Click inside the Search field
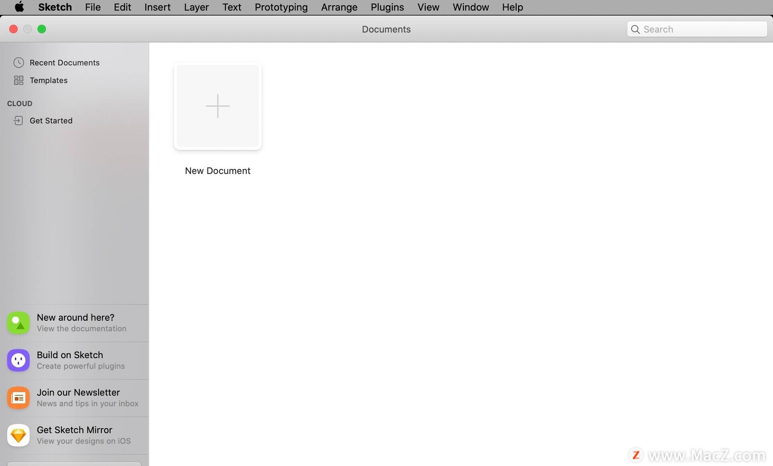 (x=701, y=29)
